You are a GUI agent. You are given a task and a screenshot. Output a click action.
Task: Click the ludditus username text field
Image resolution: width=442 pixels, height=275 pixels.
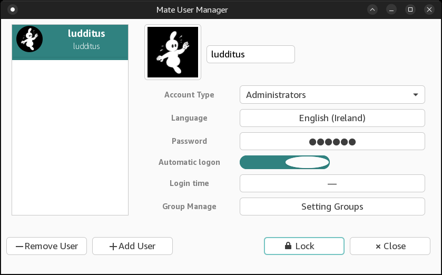250,54
